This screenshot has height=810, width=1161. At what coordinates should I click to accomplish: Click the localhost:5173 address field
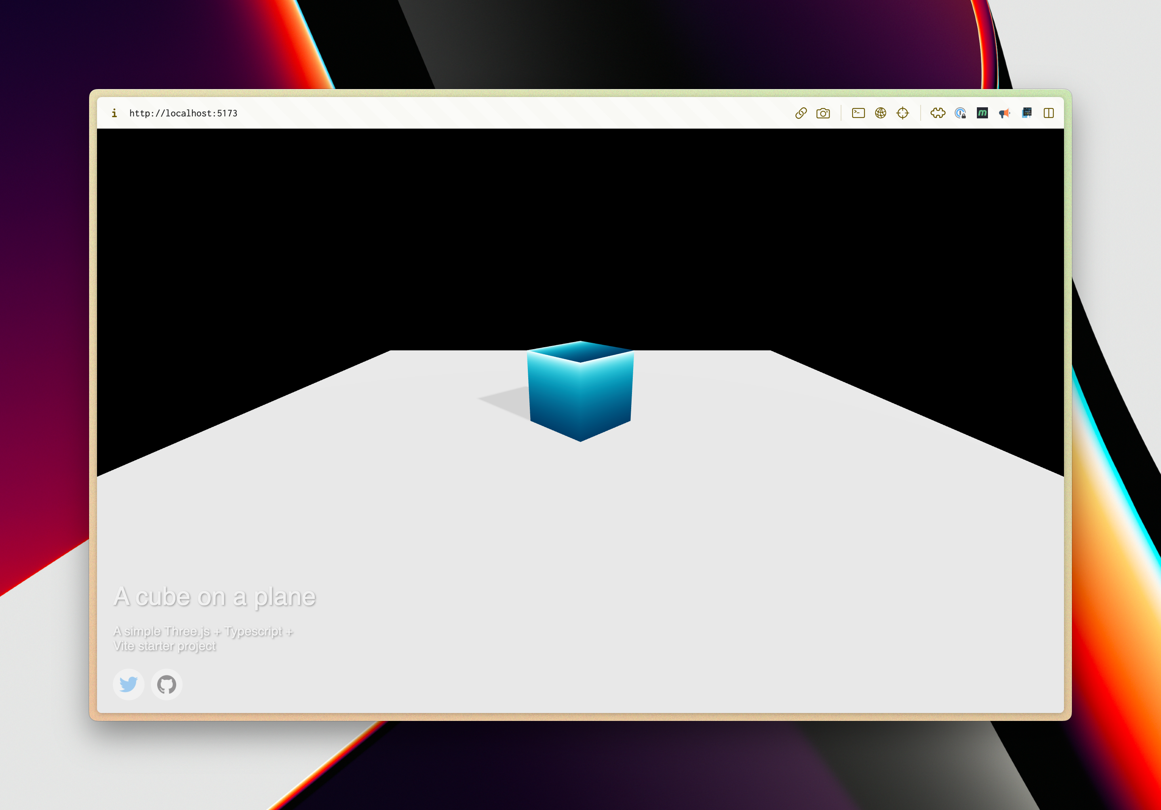[183, 113]
